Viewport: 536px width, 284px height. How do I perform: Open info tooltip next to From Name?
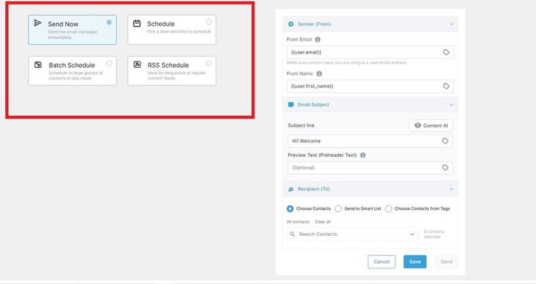tap(320, 74)
